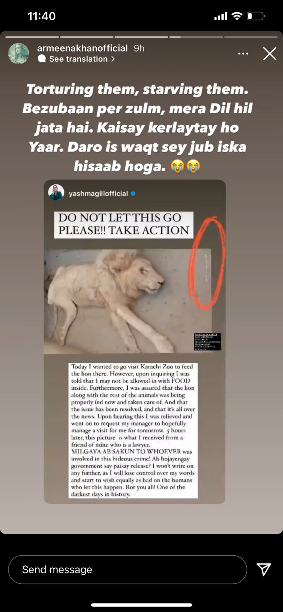
Task: Close the story with the X icon
Action: coord(270,54)
